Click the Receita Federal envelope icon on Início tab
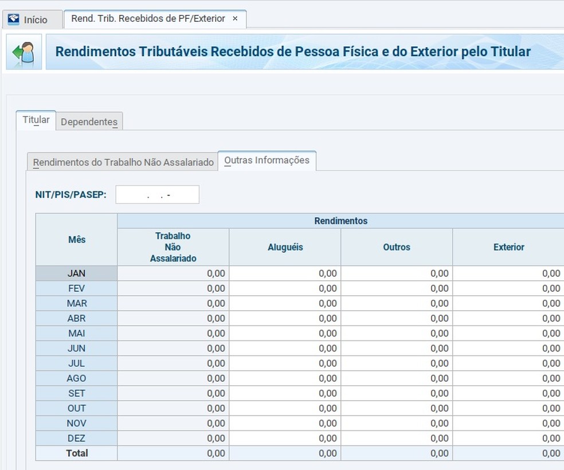The height and width of the screenshot is (470, 564). (13, 19)
